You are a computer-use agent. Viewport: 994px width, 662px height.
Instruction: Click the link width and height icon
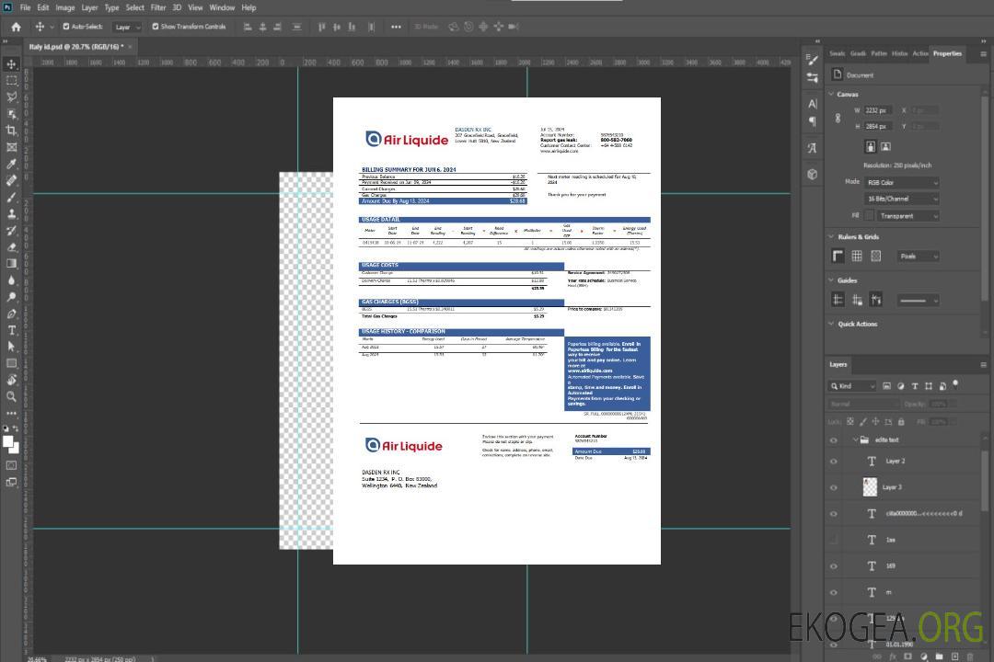click(x=838, y=119)
